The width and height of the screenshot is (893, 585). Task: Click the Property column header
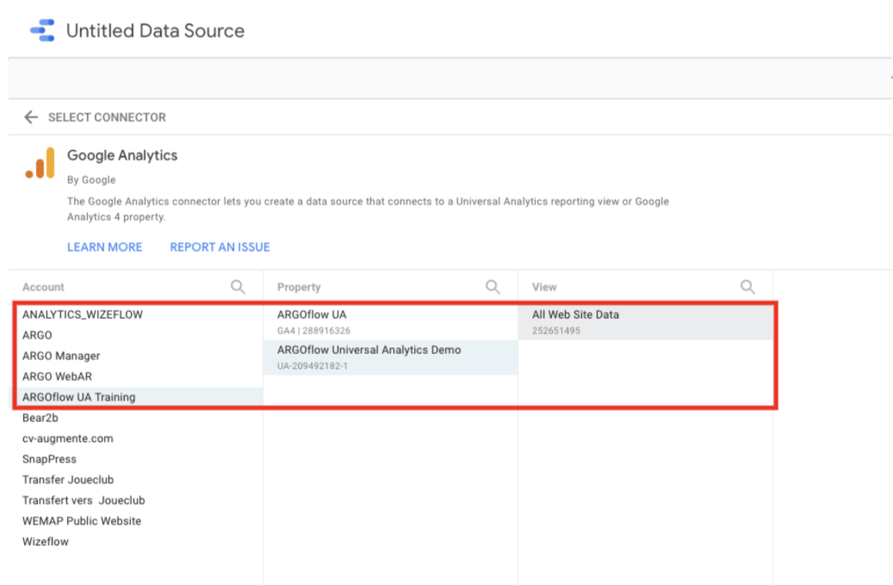click(299, 287)
